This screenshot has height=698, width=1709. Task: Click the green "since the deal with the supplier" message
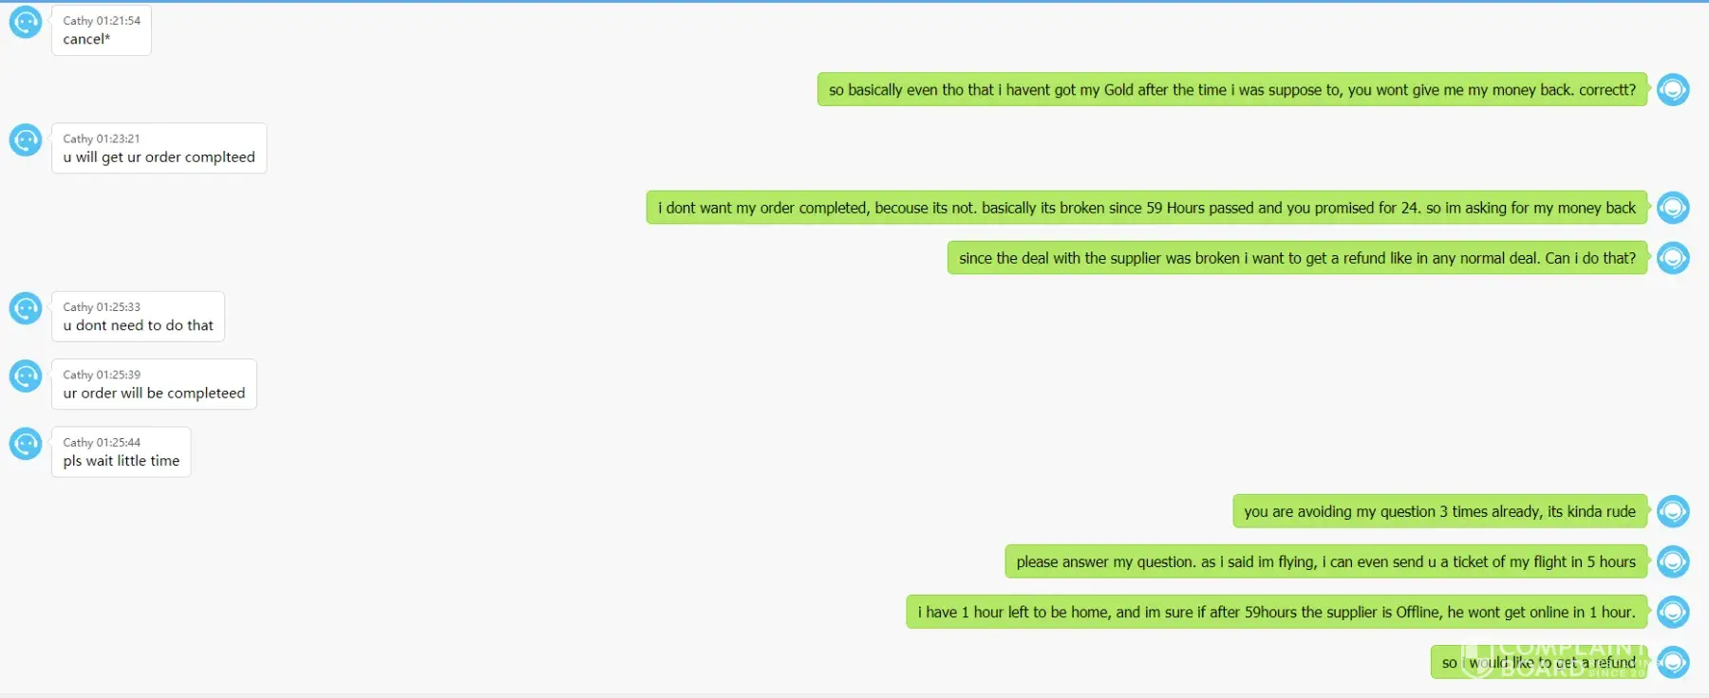1297,258
